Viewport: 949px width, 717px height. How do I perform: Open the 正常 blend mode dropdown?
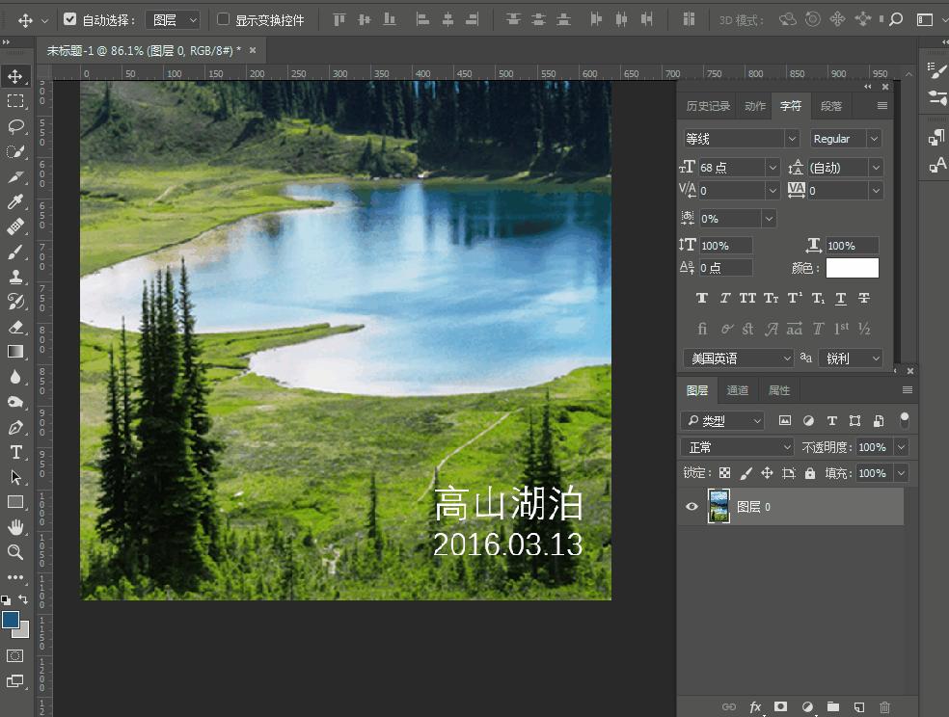click(737, 447)
